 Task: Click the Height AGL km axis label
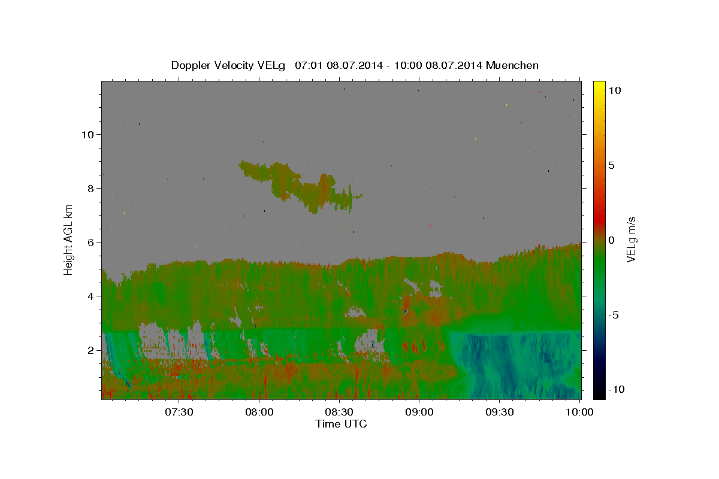pyautogui.click(x=68, y=239)
